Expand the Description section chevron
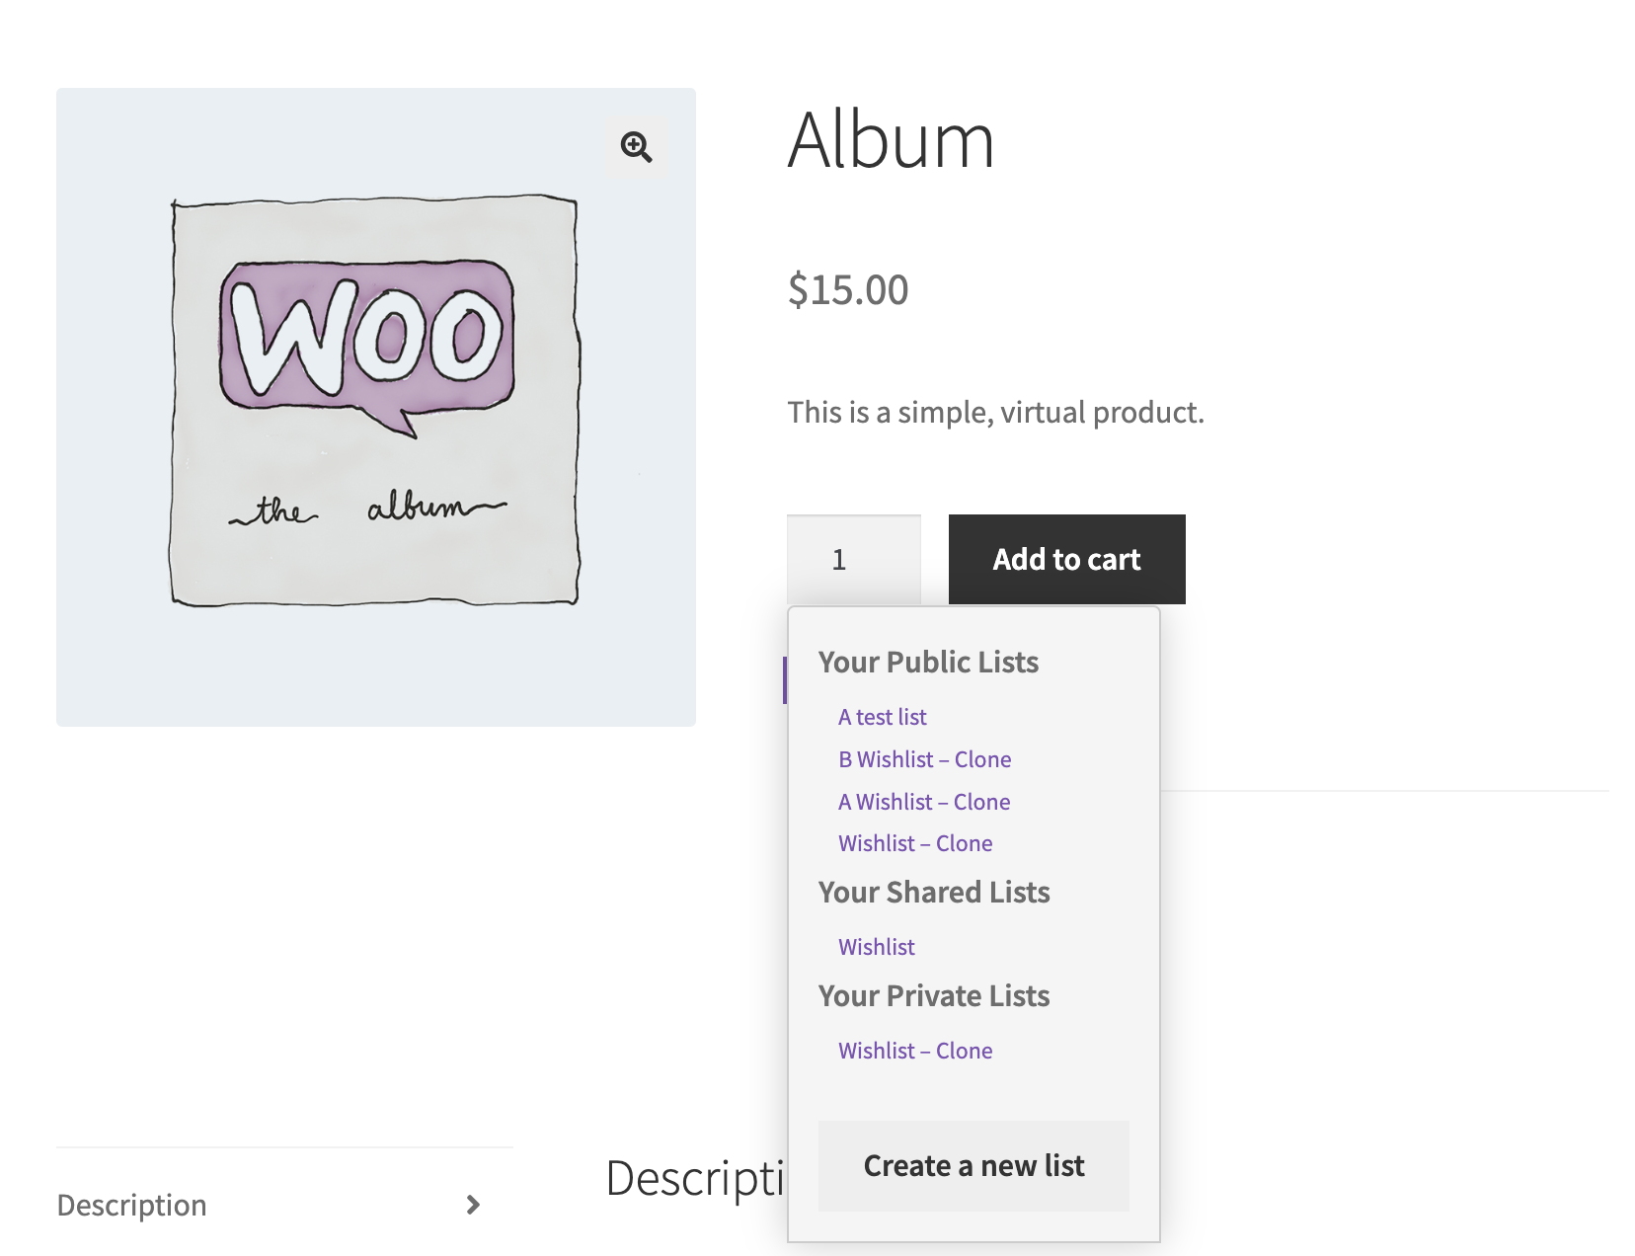 point(473,1205)
